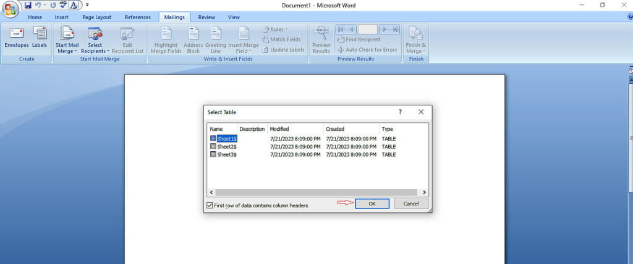Open Select Recipients menu
The height and width of the screenshot is (264, 633).
pos(95,39)
